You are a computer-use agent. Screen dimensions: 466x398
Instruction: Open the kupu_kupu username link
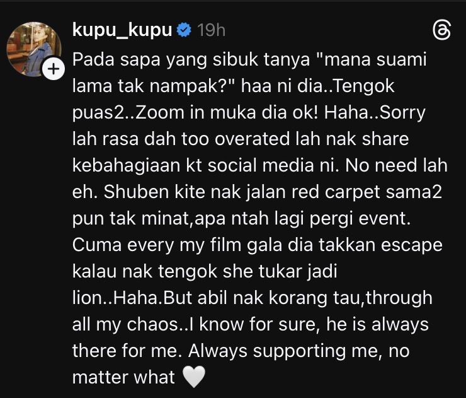tap(122, 30)
